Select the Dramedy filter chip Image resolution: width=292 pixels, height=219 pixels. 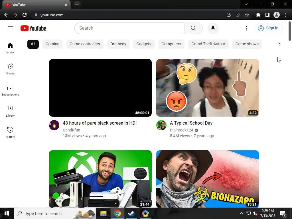118,44
